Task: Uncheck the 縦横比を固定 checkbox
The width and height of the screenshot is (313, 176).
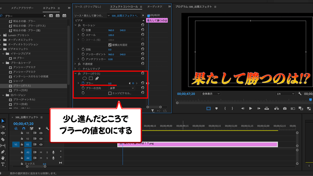Action: pos(110,45)
